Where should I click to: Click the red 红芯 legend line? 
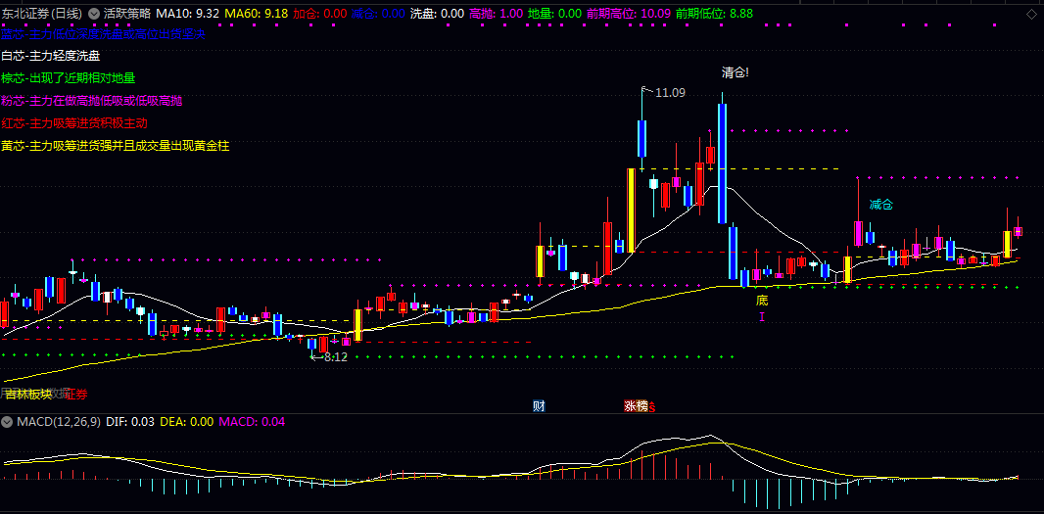74,123
